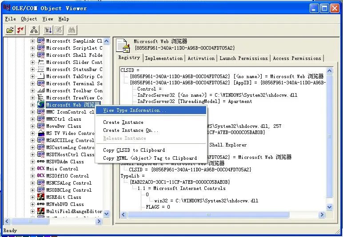The height and width of the screenshot is (237, 343).
Task: Click the icon of MMCCtrl class row
Action: 41,119
